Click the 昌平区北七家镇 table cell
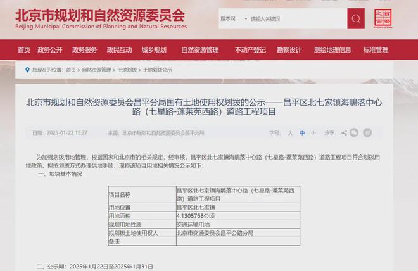 (238, 207)
